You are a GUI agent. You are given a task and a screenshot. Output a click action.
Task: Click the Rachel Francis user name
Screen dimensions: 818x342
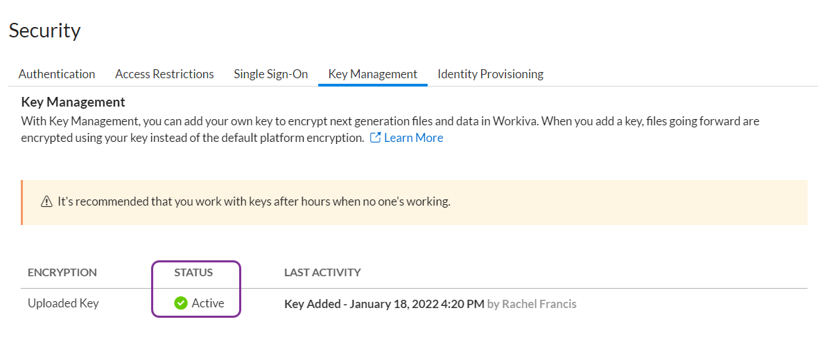539,304
